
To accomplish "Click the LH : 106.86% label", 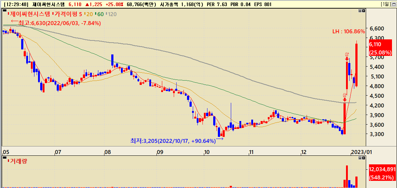I will (349, 32).
